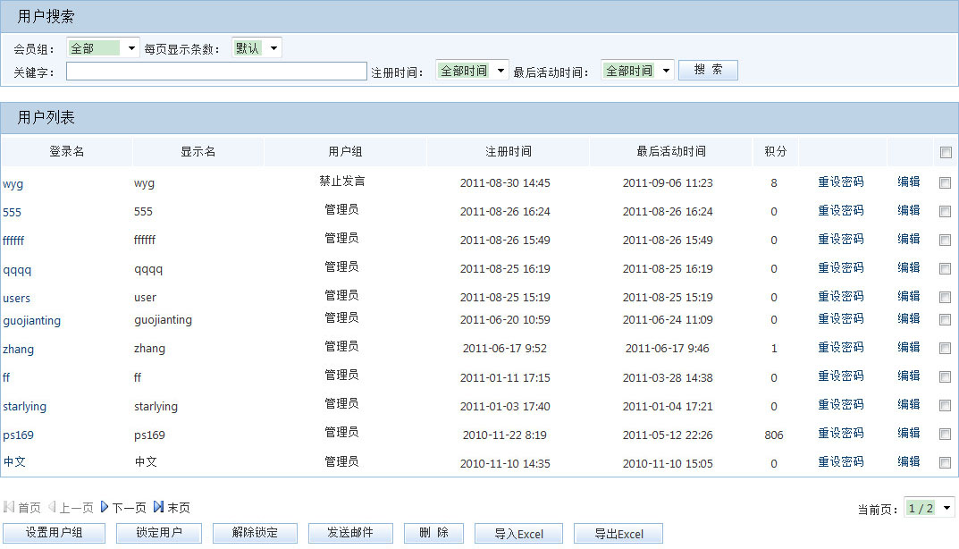This screenshot has width=959, height=549.
Task: Click the 显示名 column header
Action: coord(198,151)
